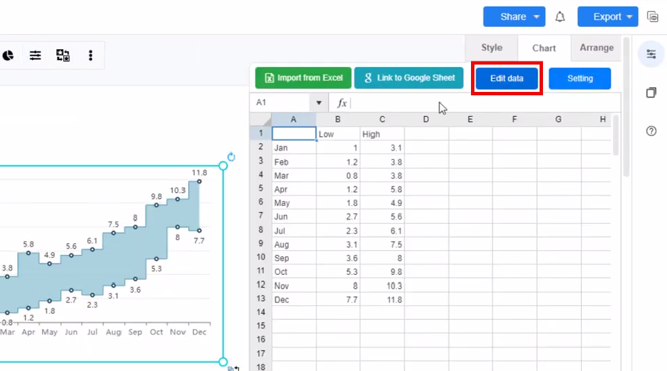667x371 pixels.
Task: Click the replace chart icon in toolbar
Action: [x=63, y=55]
